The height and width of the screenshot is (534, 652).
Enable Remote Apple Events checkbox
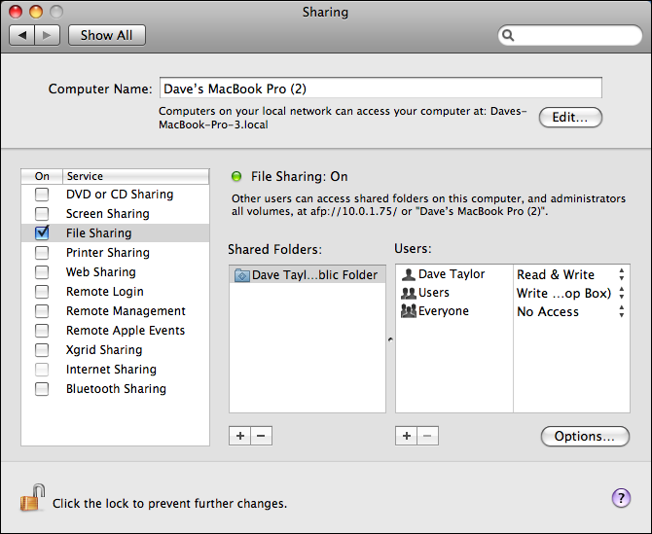point(42,331)
